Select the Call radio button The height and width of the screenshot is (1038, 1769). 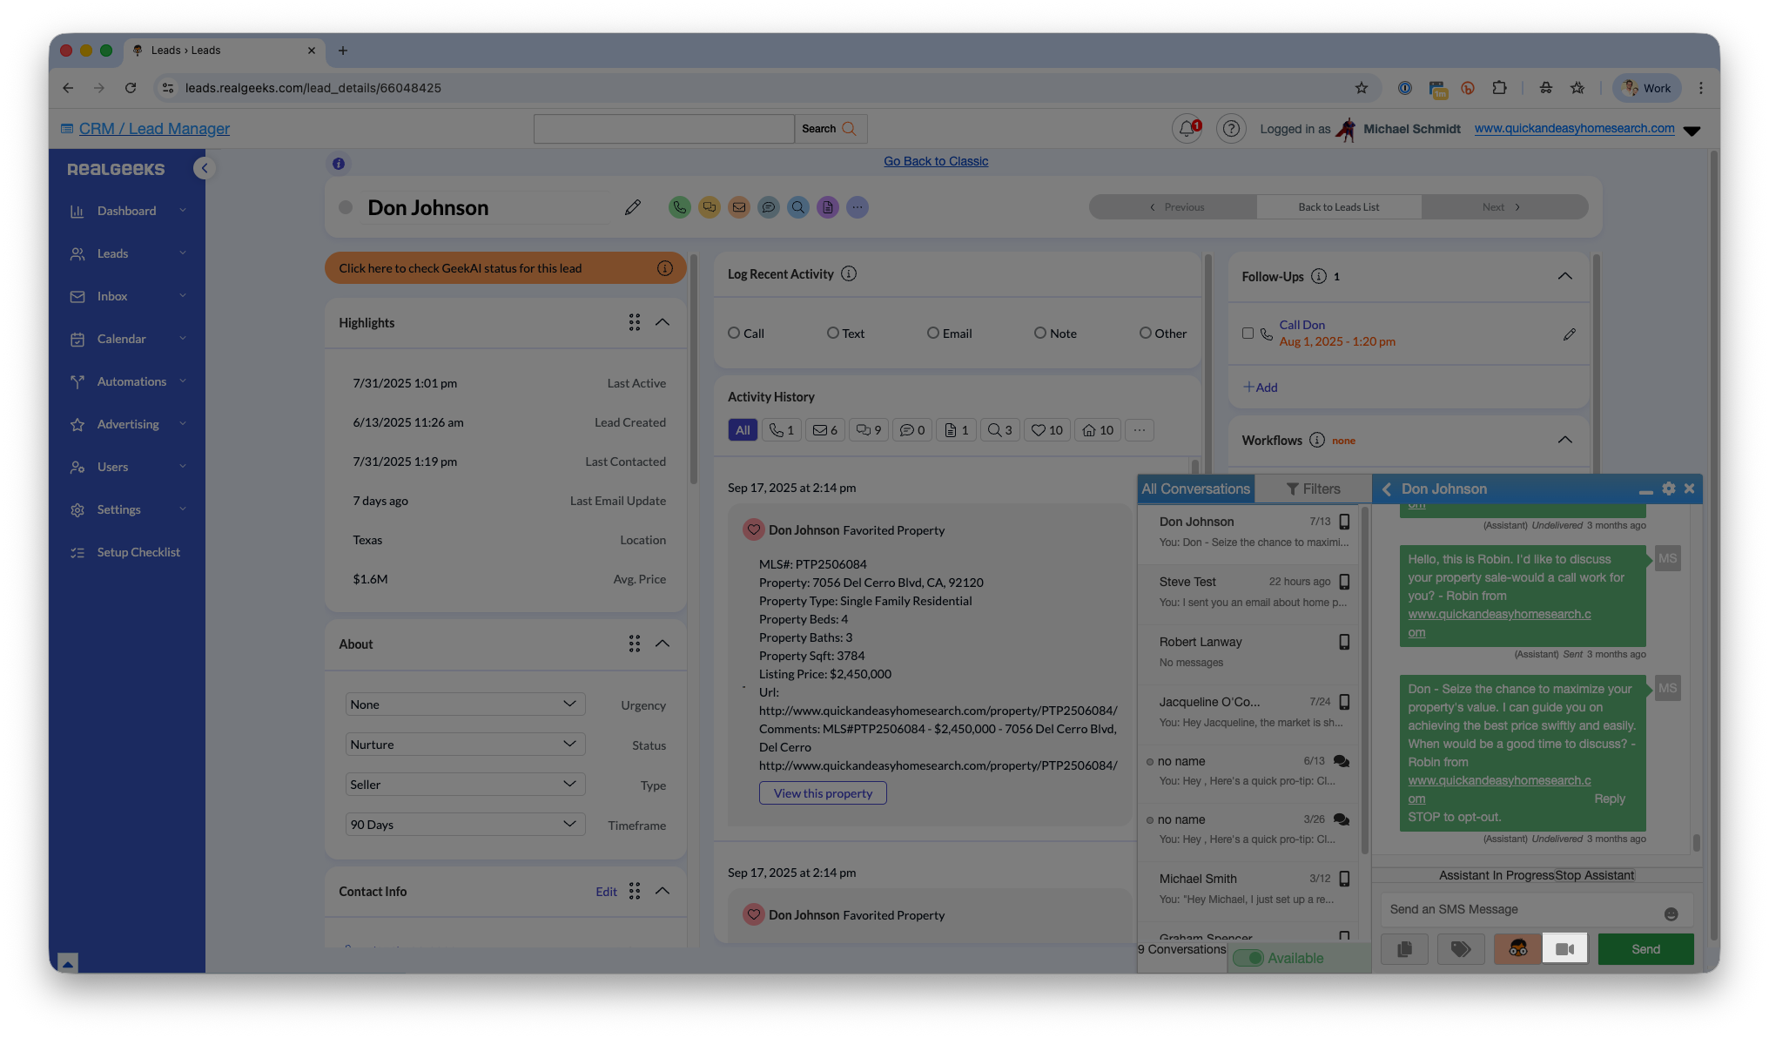click(734, 333)
